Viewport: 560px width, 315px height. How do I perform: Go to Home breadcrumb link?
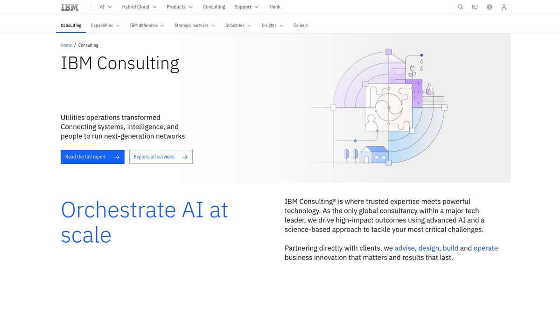(x=66, y=45)
